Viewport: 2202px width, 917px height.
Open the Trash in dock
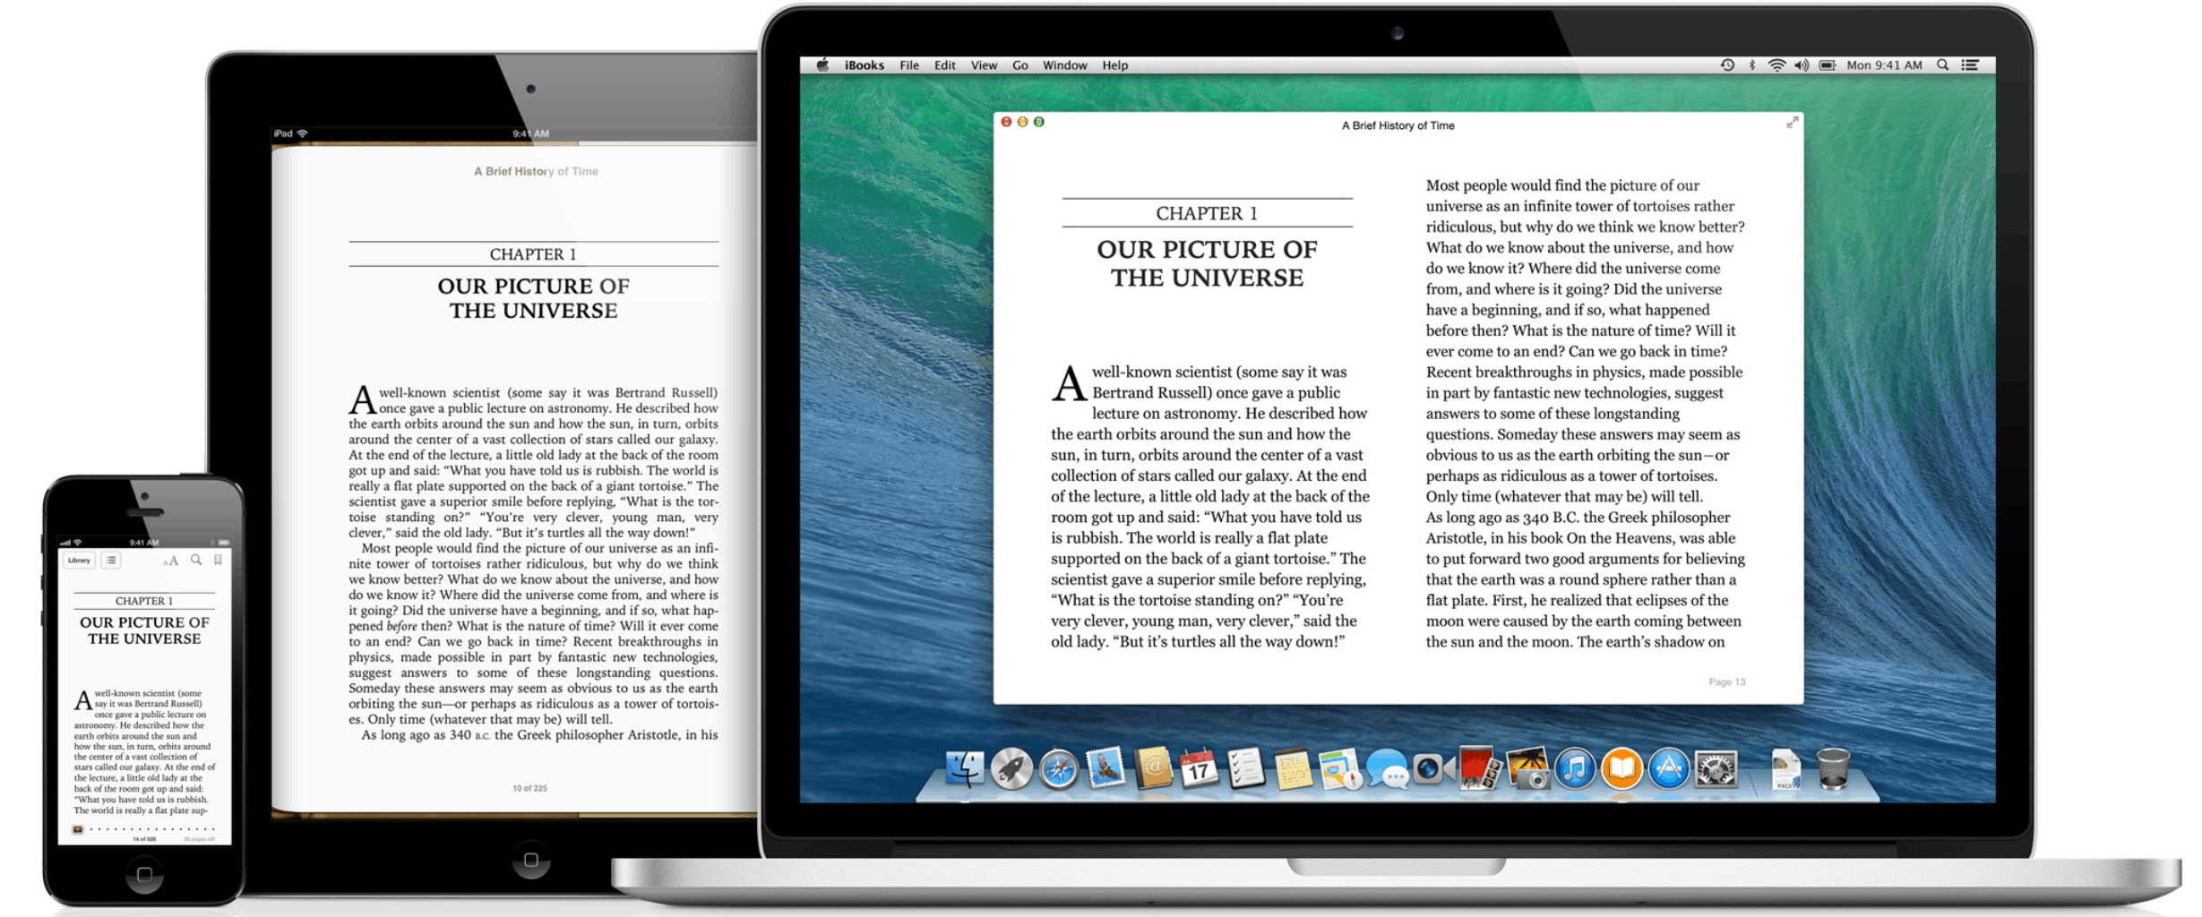point(1833,769)
